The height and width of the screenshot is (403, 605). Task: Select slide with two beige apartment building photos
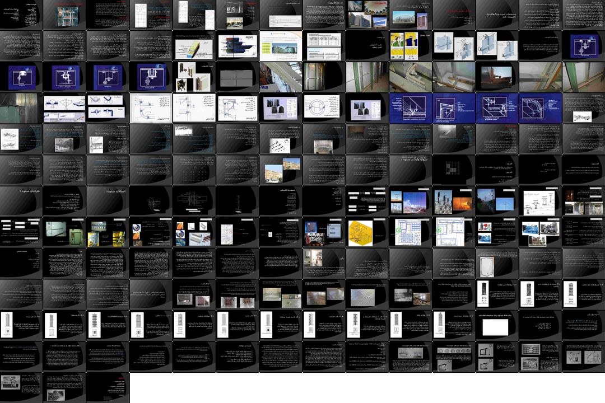point(281,170)
